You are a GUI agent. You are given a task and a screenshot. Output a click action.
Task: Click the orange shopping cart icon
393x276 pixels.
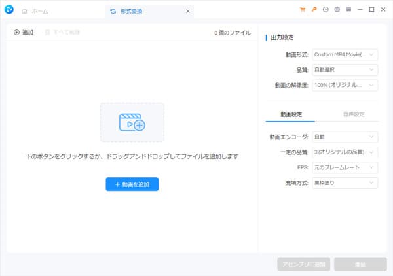[x=303, y=10]
